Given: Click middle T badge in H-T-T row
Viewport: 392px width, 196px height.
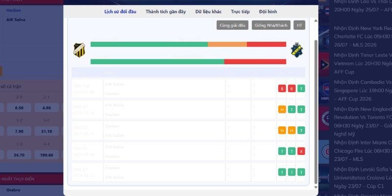Looking at the screenshot, I should tap(292, 109).
